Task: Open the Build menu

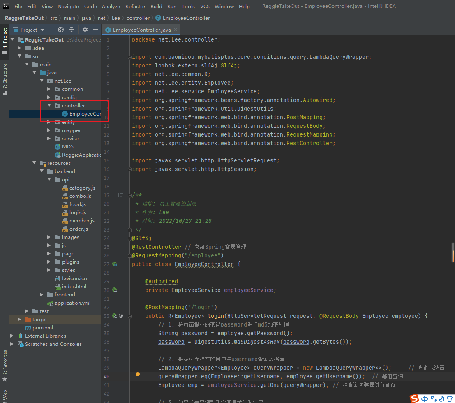Action: tap(156, 7)
